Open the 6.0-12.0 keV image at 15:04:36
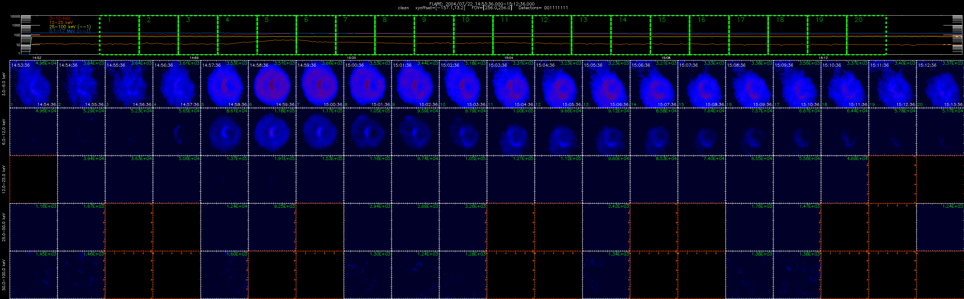The image size is (964, 299). pos(558,132)
